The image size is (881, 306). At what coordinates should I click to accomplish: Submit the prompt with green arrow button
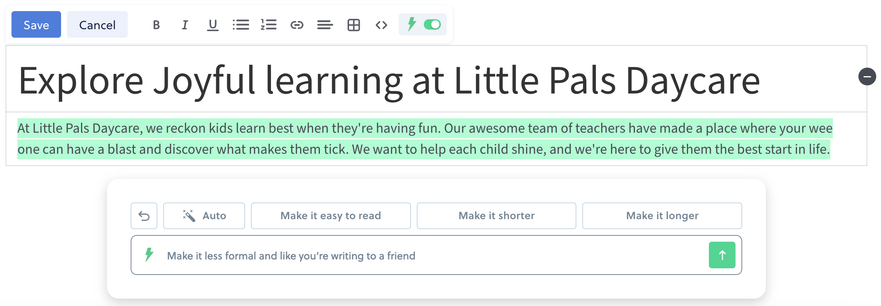pyautogui.click(x=722, y=255)
